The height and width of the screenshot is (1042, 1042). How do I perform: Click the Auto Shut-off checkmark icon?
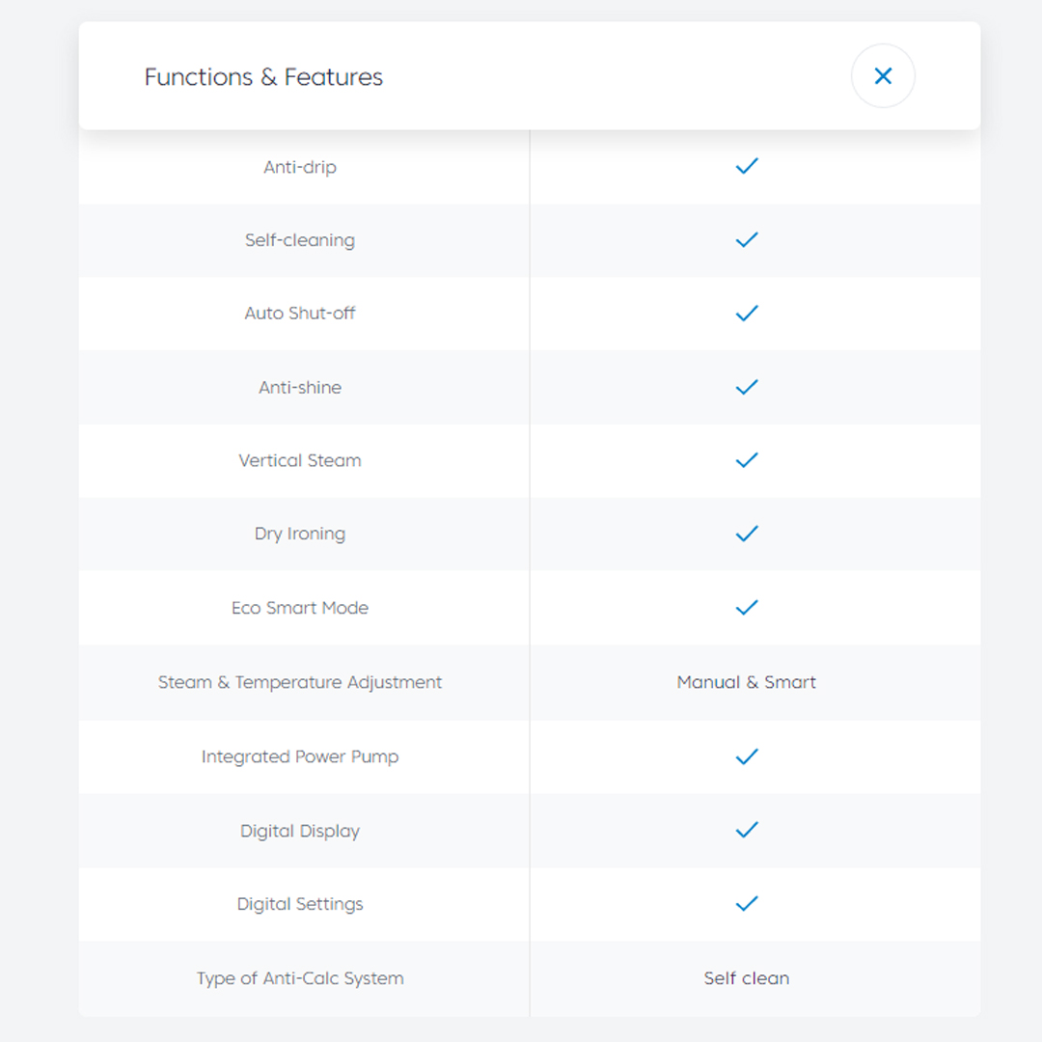coord(747,313)
